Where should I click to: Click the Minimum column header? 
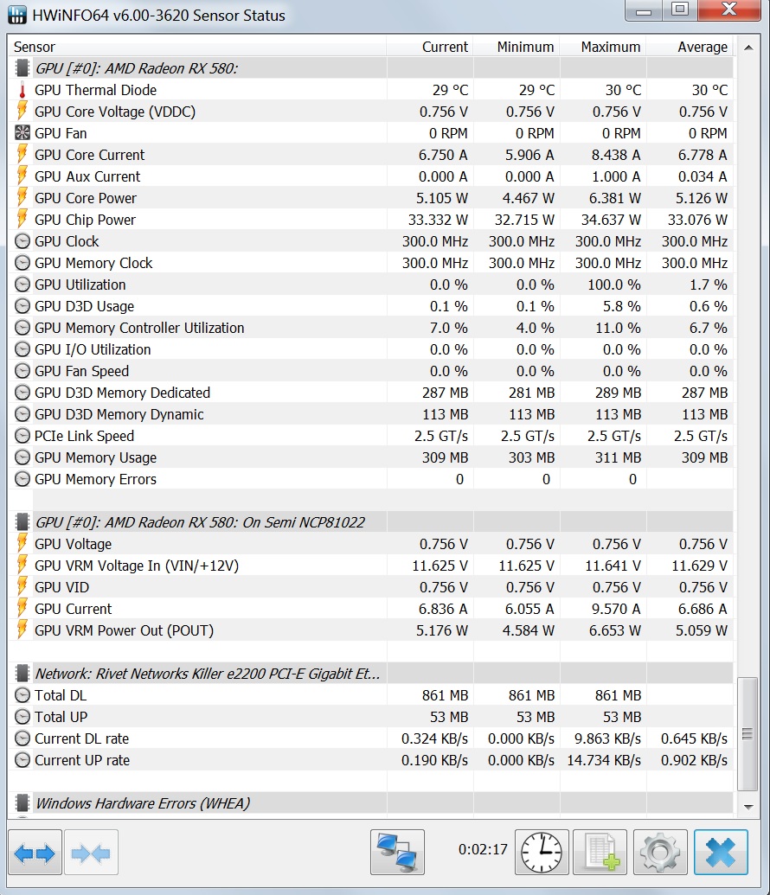[517, 47]
